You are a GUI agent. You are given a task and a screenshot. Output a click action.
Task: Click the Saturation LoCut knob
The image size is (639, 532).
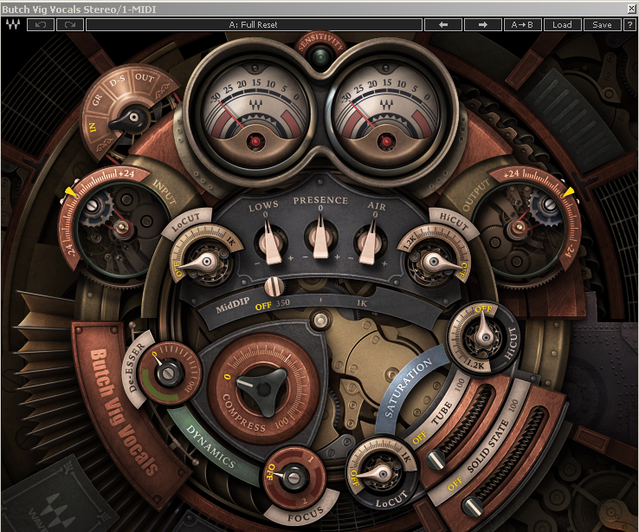382,474
